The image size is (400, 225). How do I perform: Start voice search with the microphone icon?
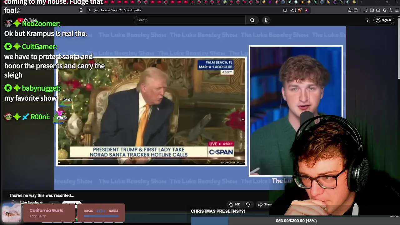click(x=266, y=20)
